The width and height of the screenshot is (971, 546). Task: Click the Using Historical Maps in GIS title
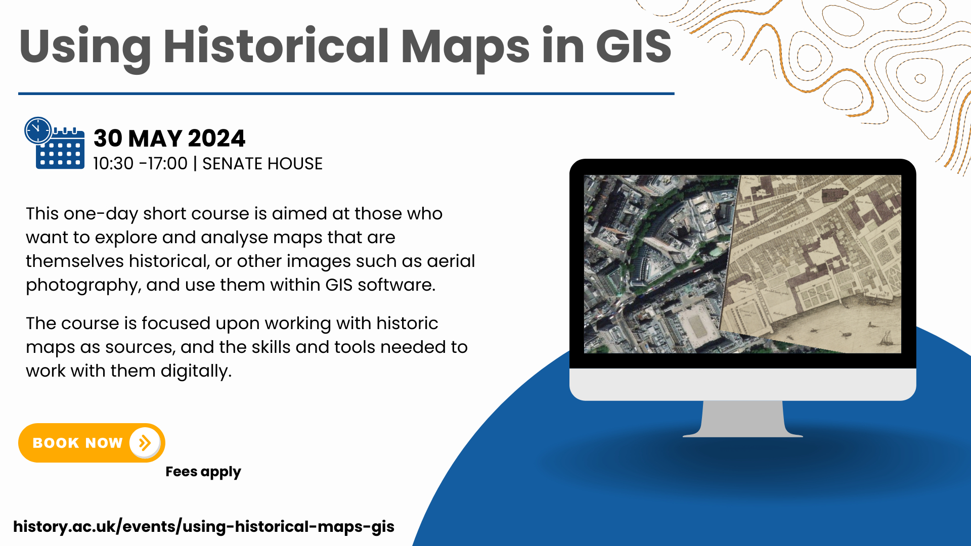[x=345, y=47]
